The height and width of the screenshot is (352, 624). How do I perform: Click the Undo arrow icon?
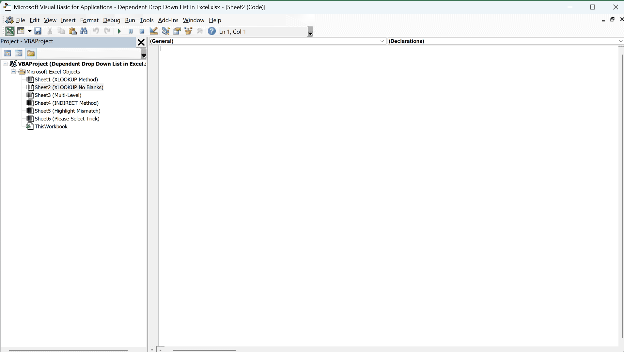(x=96, y=31)
